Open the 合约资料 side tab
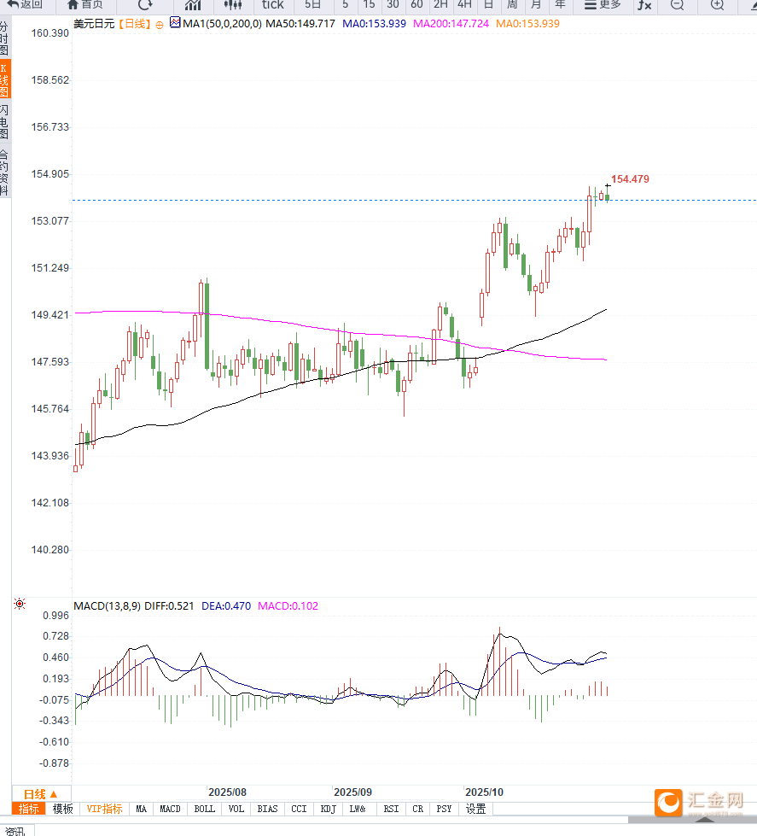 point(4,172)
